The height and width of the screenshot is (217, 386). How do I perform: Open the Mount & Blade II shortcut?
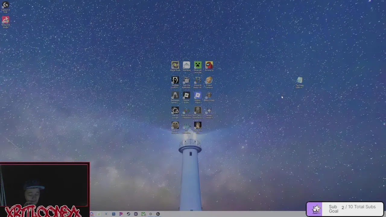click(198, 82)
